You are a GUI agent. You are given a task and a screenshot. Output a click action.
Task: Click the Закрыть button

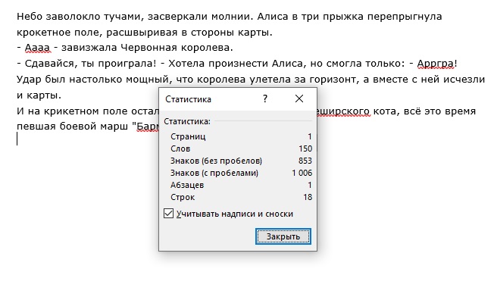click(x=283, y=236)
